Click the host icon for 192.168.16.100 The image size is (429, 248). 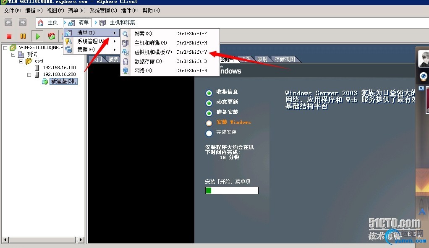(x=37, y=68)
